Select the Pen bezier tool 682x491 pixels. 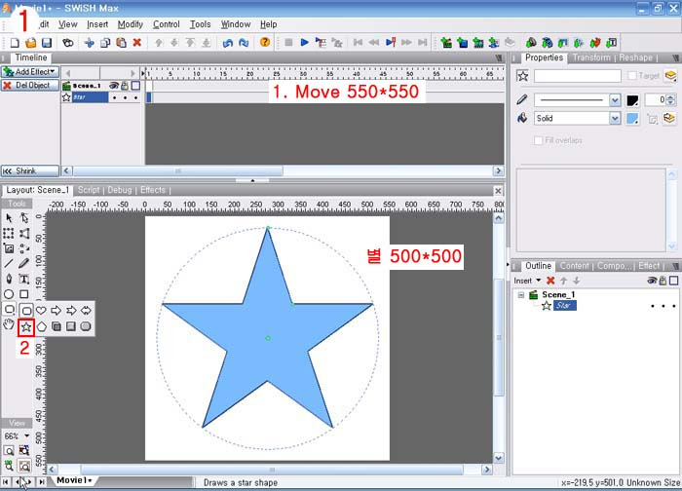pos(9,279)
